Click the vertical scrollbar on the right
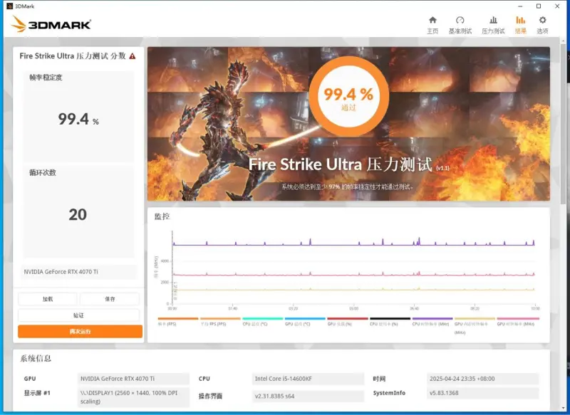 click(564, 123)
